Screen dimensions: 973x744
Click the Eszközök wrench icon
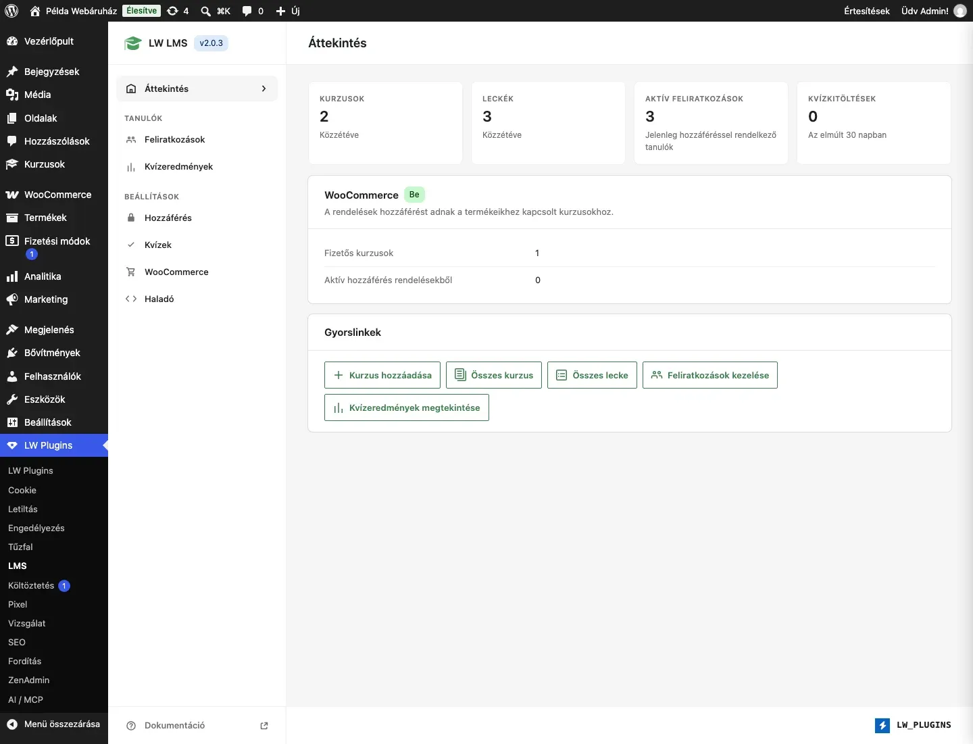click(x=12, y=399)
